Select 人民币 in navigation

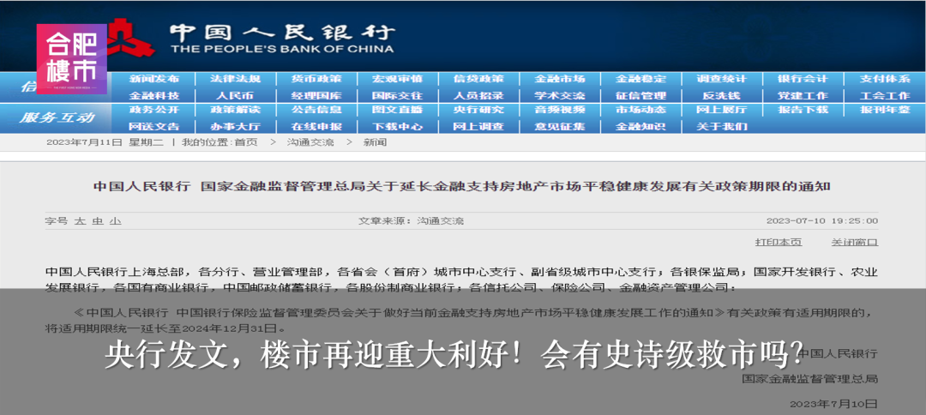click(235, 96)
